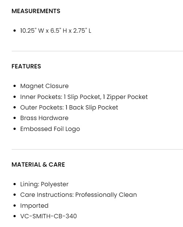Screen dimensions: 183x227
Task: Click the divider line above FEATURES
Action: 97,51
